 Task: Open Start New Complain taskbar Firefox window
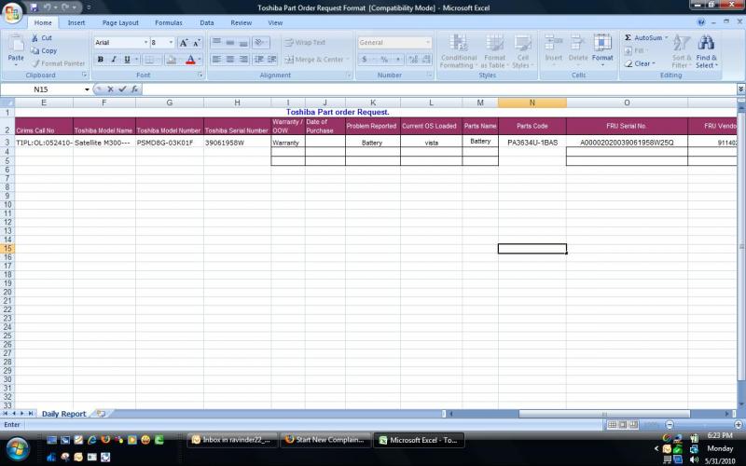click(326, 440)
